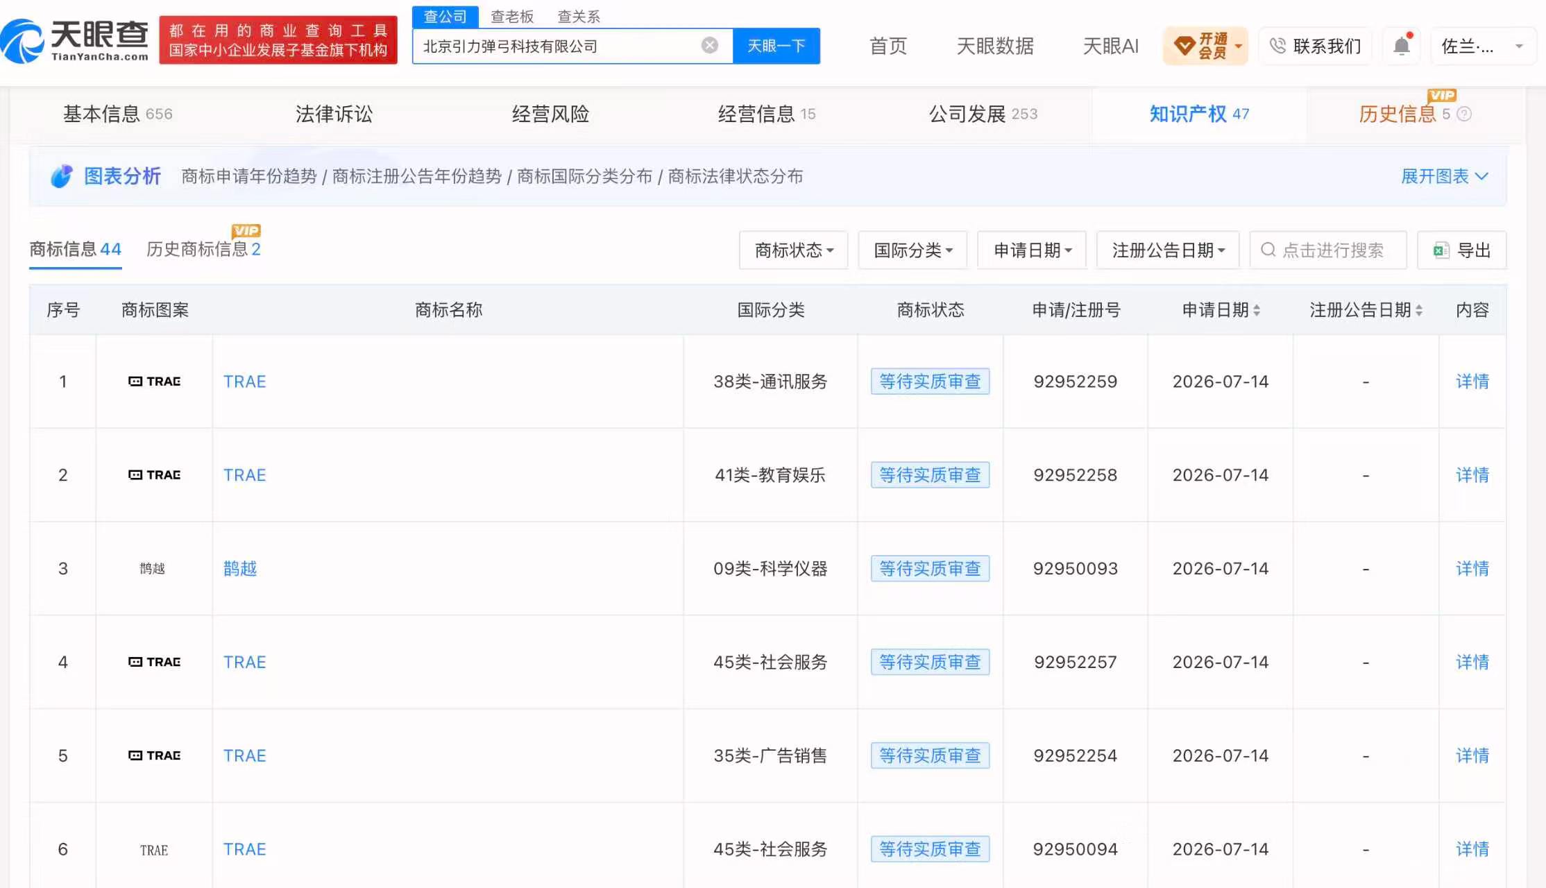Open the 注册公告日期 filter dropdown
Image resolution: width=1546 pixels, height=888 pixels.
(1169, 250)
